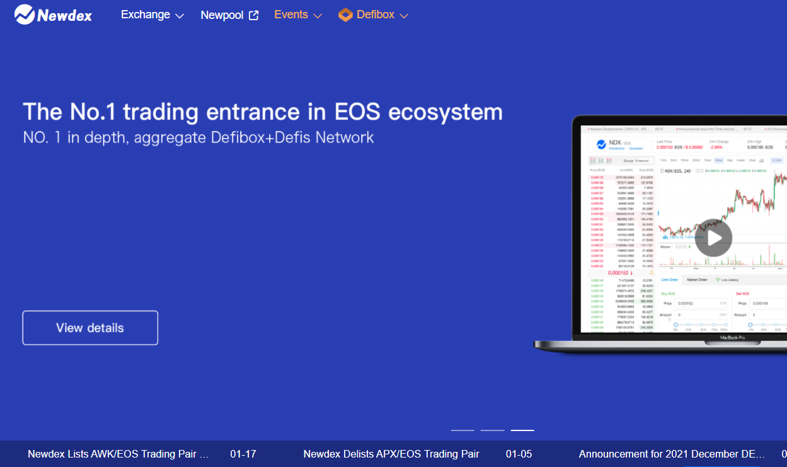Click the View details button
The width and height of the screenshot is (787, 467).
tap(90, 328)
